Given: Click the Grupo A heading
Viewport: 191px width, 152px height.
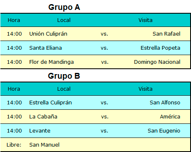Looking at the screenshot, I should pyautogui.click(x=64, y=7).
